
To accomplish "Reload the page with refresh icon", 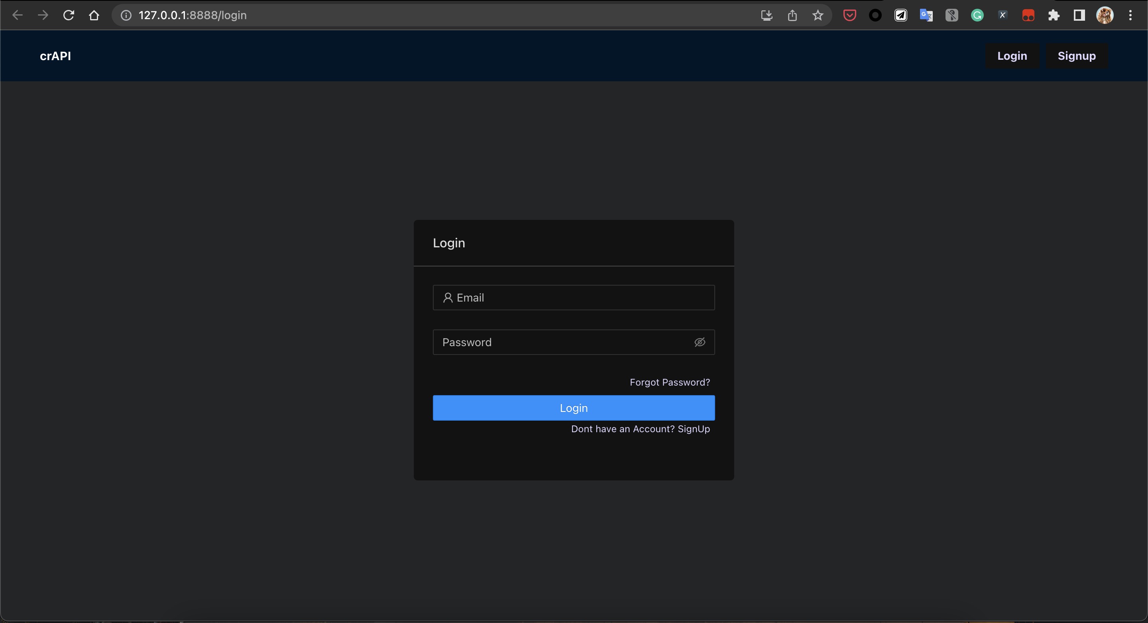I will point(69,15).
